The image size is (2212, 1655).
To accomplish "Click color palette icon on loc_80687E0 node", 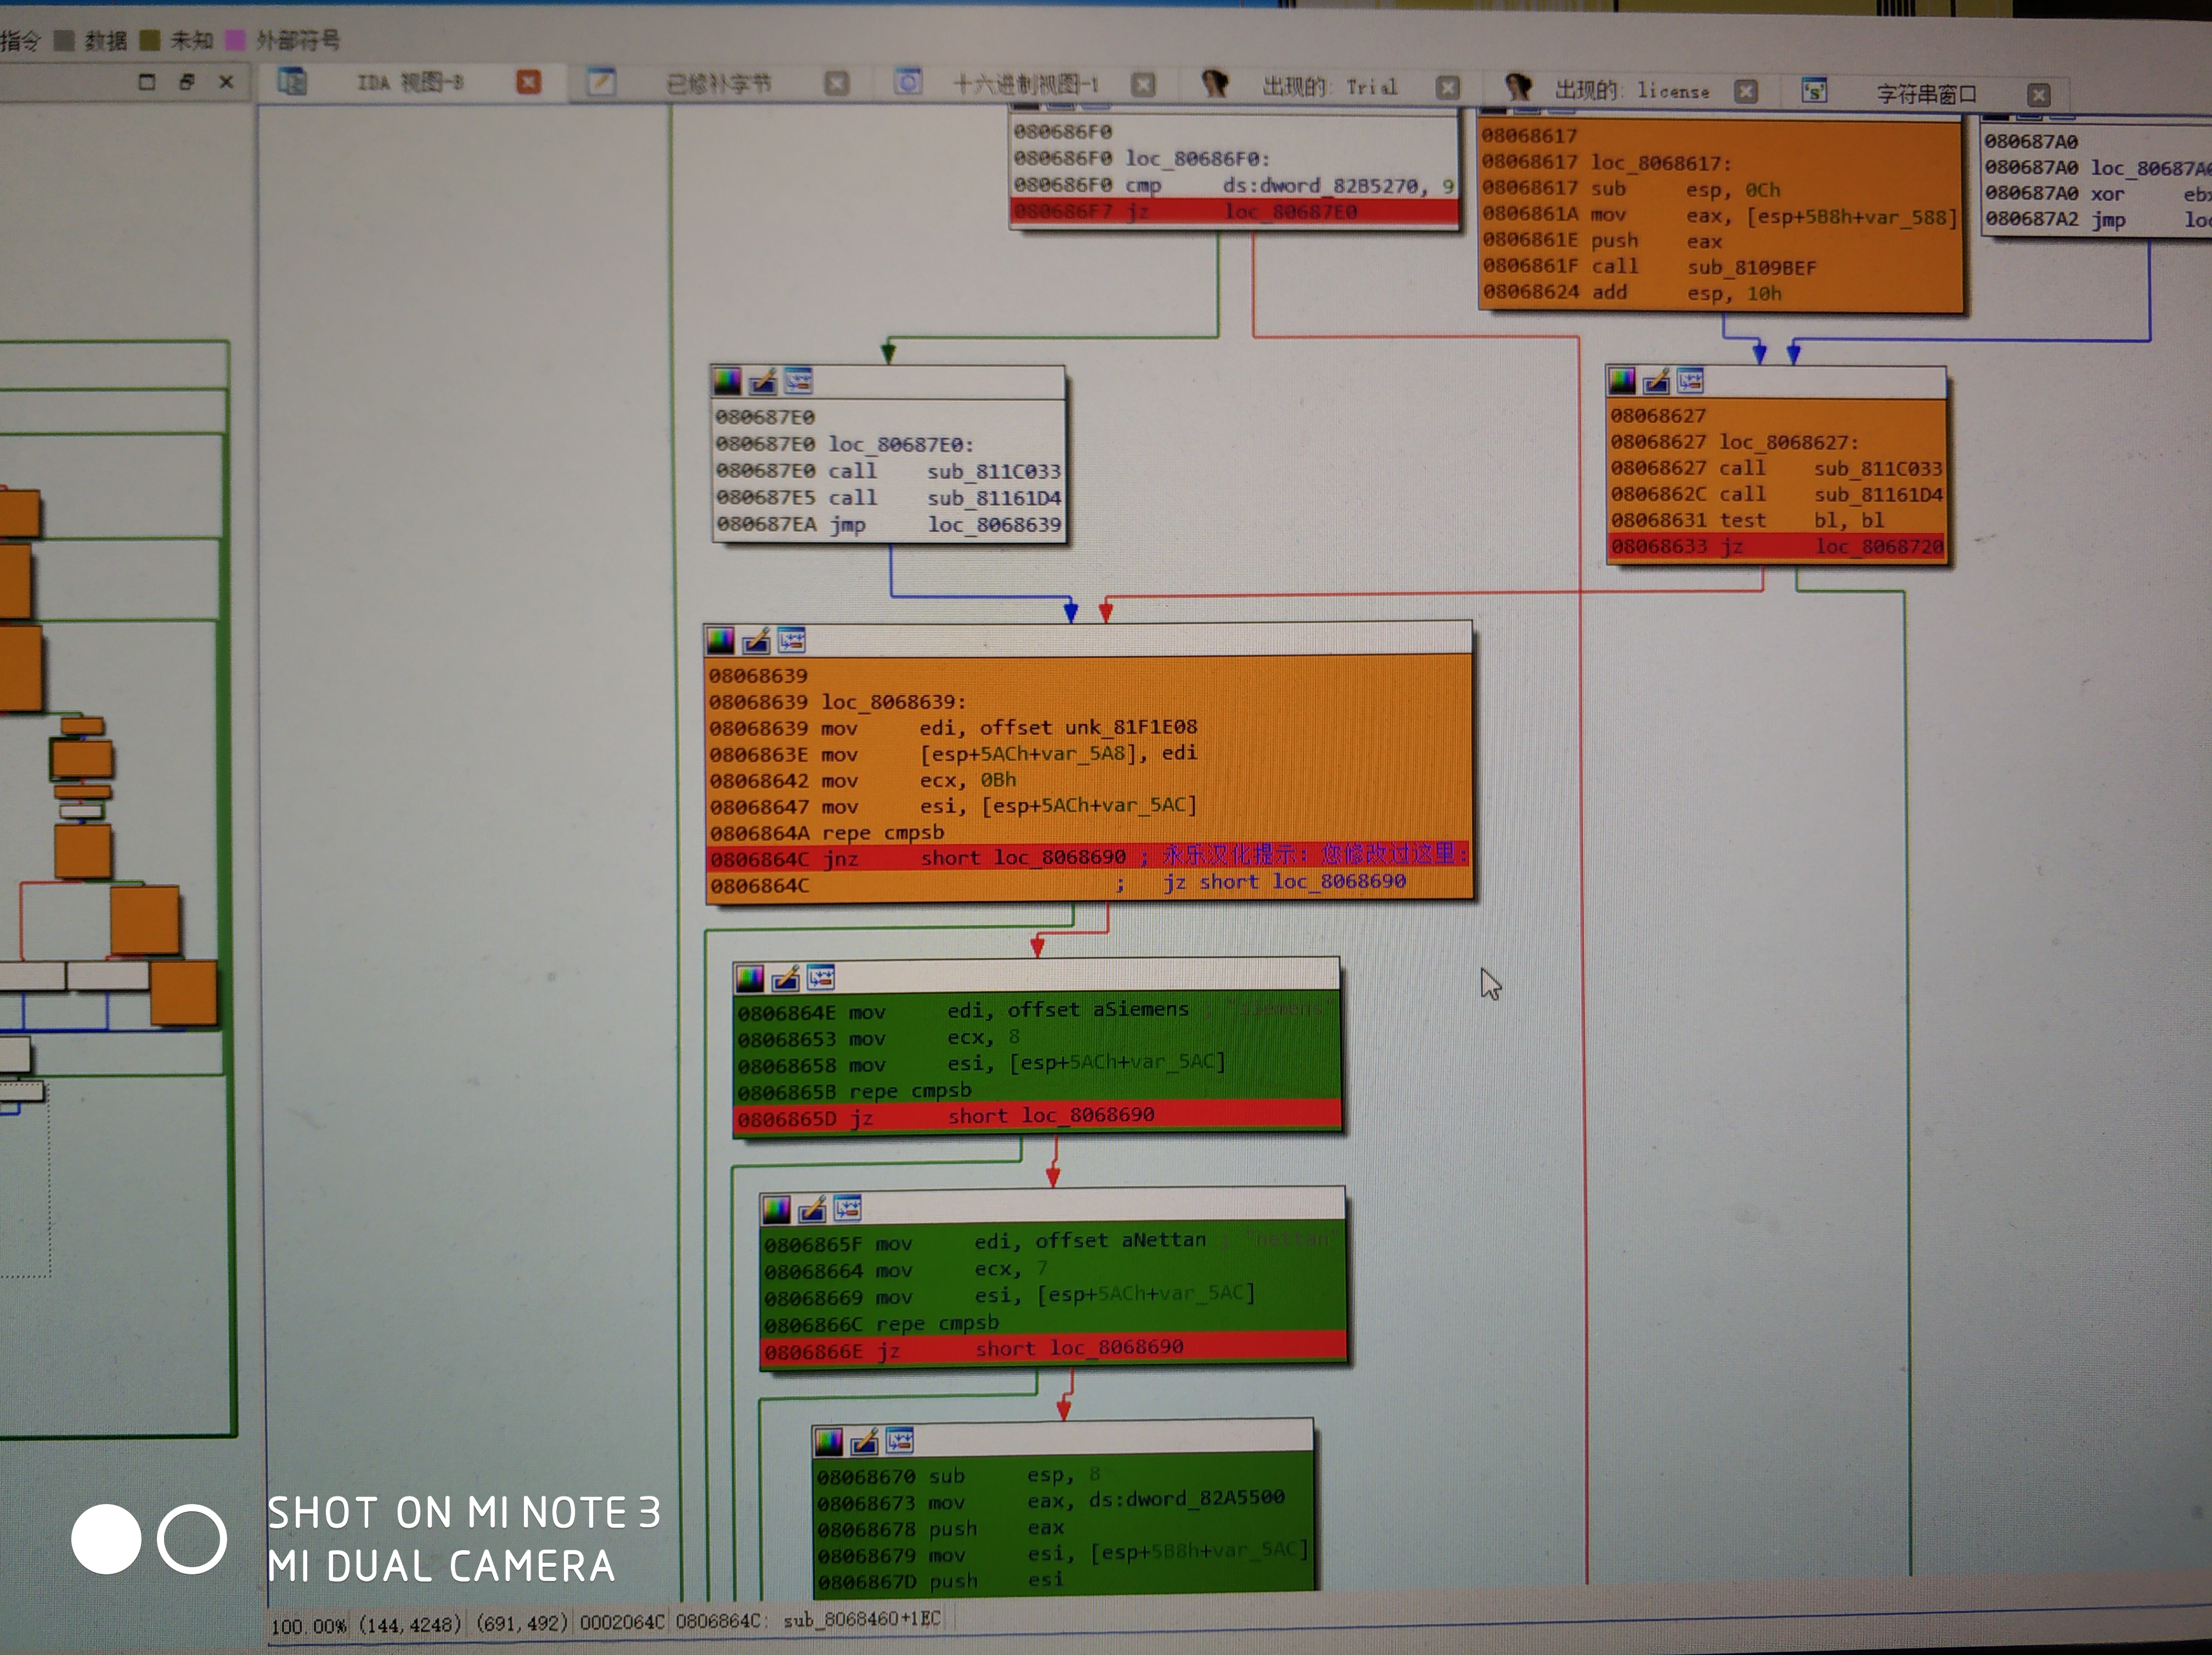I will tap(727, 381).
